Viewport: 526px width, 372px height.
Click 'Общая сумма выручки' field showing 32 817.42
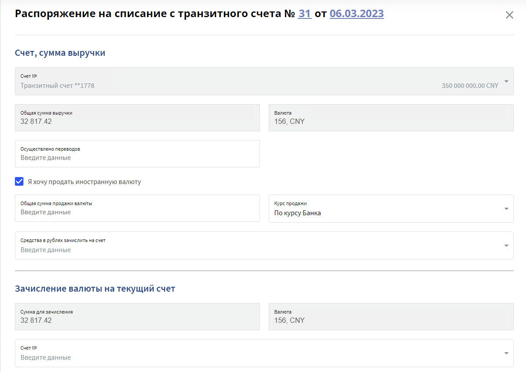[137, 118]
